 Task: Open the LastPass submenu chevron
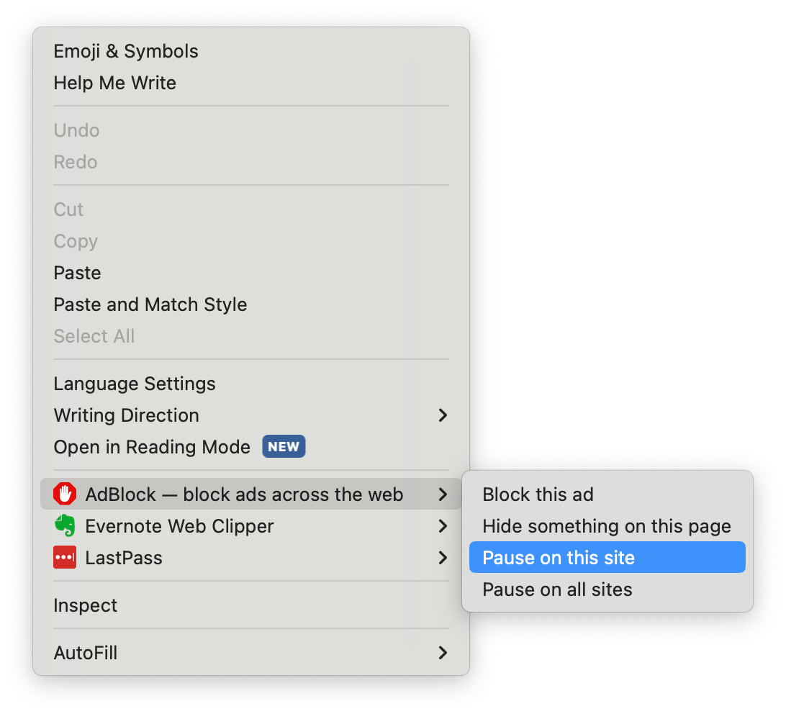(443, 558)
